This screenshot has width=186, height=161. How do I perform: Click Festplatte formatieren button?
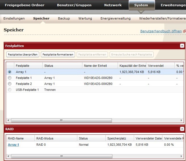tap(58, 55)
